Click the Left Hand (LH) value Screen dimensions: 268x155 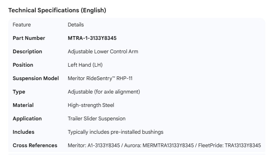click(x=85, y=65)
